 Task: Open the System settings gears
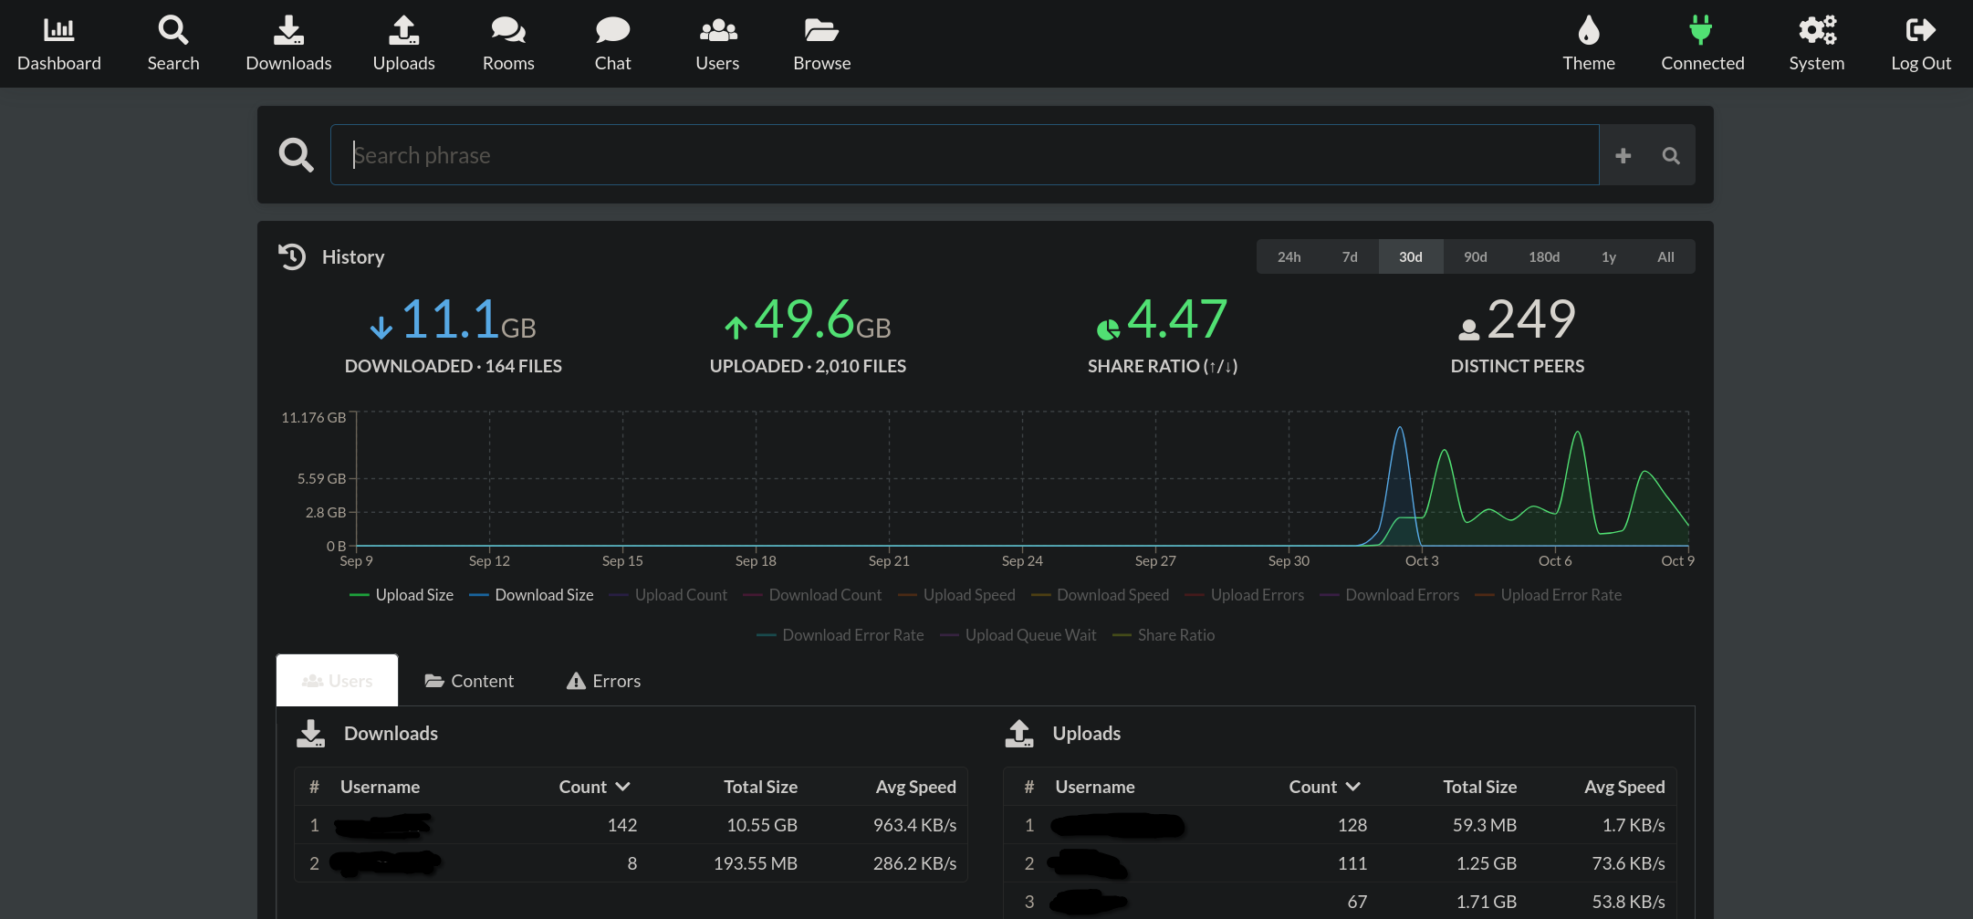(1816, 44)
